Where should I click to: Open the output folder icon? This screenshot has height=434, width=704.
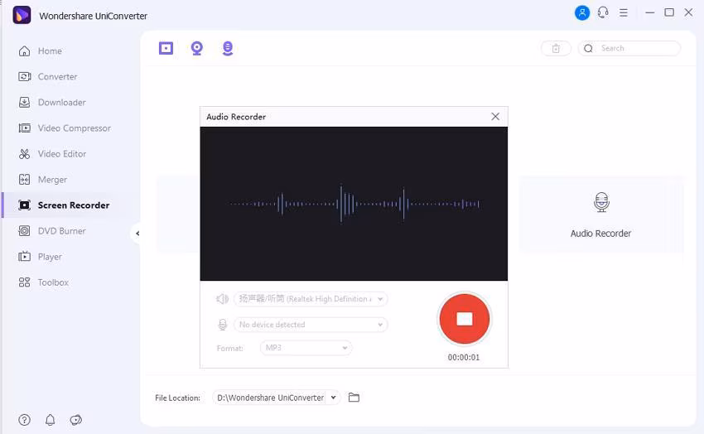(354, 398)
